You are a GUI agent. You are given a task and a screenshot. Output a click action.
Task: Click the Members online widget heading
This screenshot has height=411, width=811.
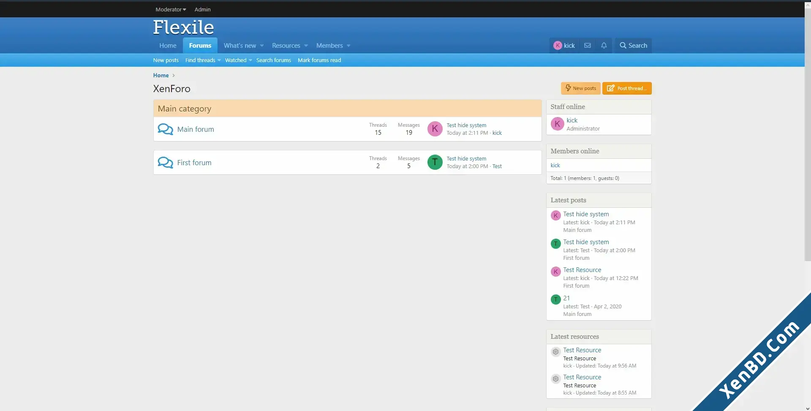click(x=574, y=151)
